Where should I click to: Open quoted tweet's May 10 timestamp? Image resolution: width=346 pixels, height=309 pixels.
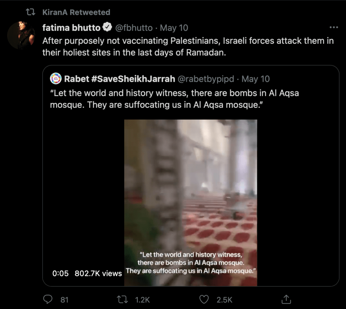click(255, 79)
